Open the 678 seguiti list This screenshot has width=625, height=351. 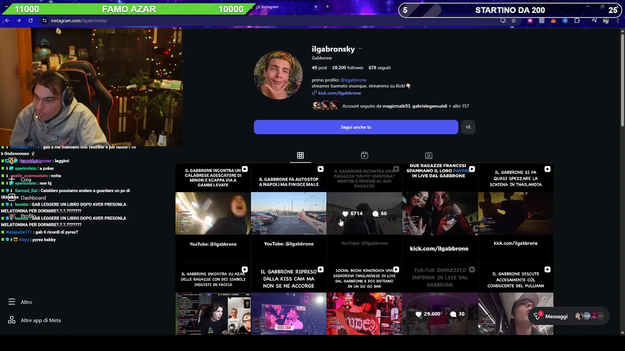pyautogui.click(x=379, y=68)
